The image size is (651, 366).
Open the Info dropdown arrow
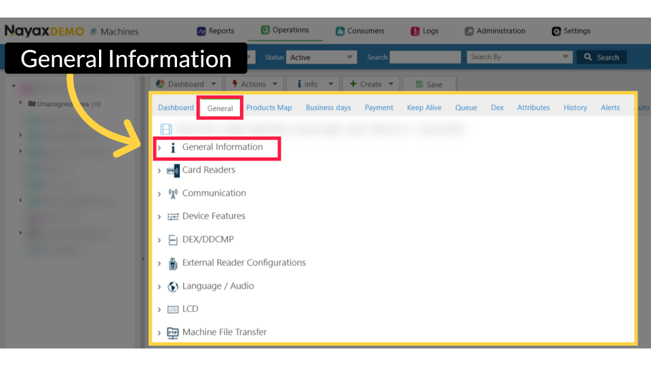pos(330,84)
